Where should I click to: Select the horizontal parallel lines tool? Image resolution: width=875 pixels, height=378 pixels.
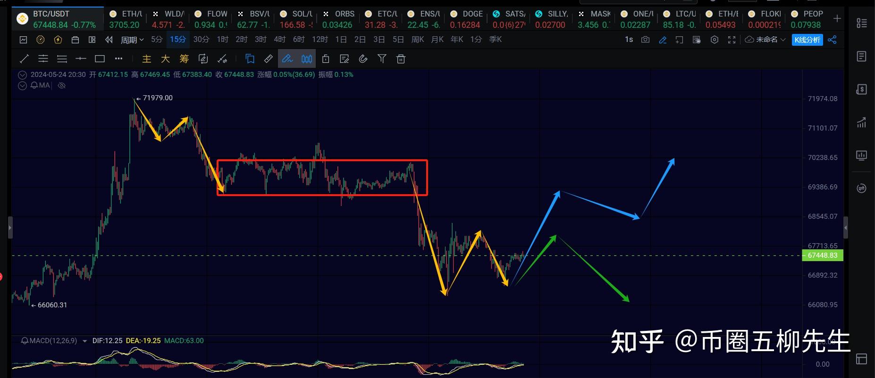click(43, 59)
